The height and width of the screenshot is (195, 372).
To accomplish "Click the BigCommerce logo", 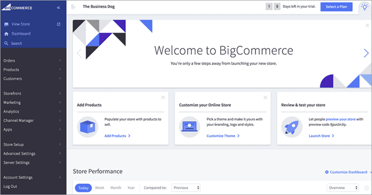I will (17, 7).
